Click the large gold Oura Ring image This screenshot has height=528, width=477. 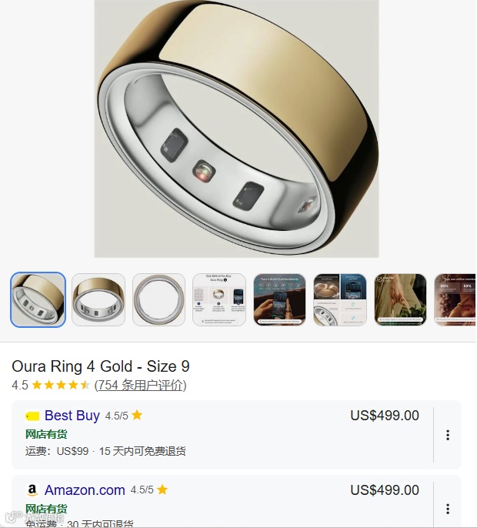coord(236,129)
